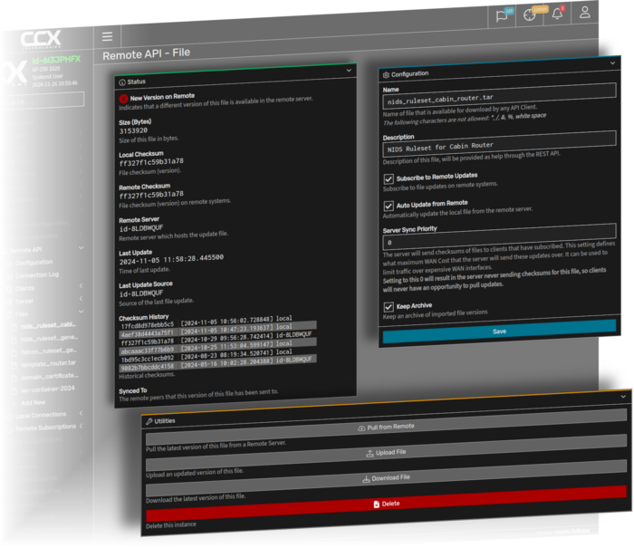This screenshot has height=548, width=634.
Task: Click checksum history row 4aef38d4443a75f1
Action: click(x=217, y=330)
